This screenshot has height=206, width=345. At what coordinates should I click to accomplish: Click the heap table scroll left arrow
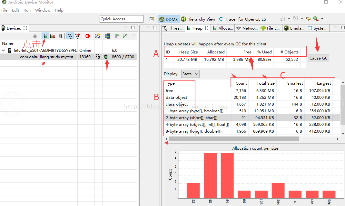tap(167, 139)
